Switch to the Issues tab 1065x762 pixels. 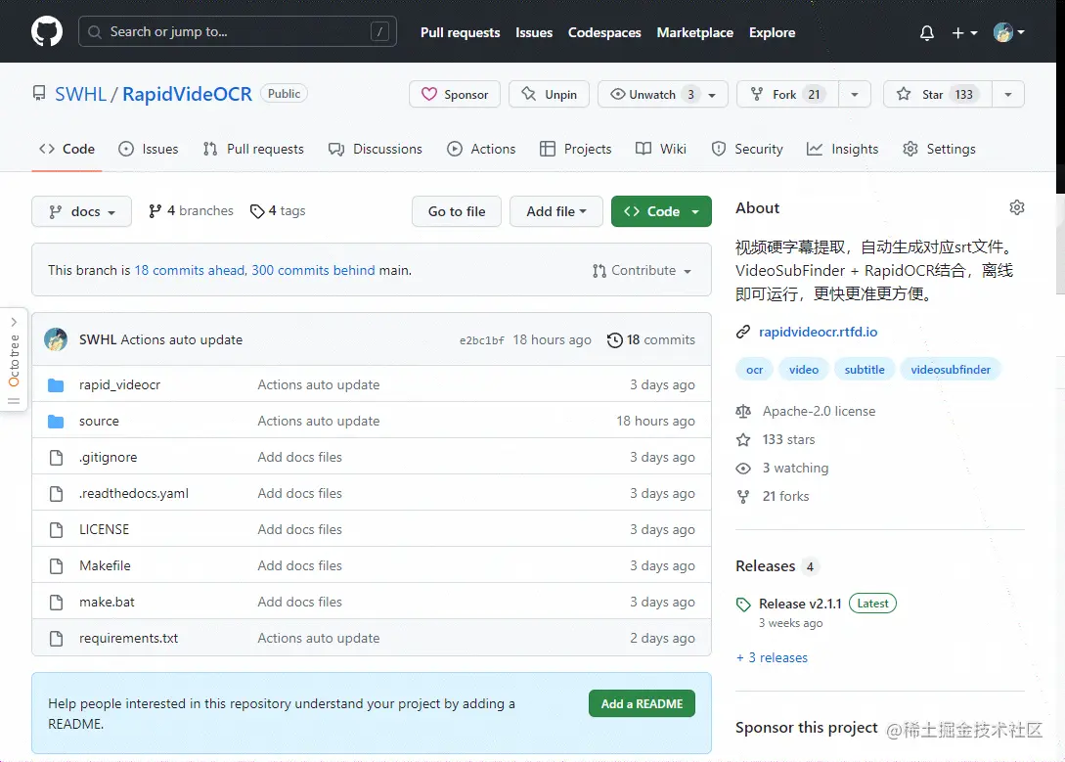(148, 149)
